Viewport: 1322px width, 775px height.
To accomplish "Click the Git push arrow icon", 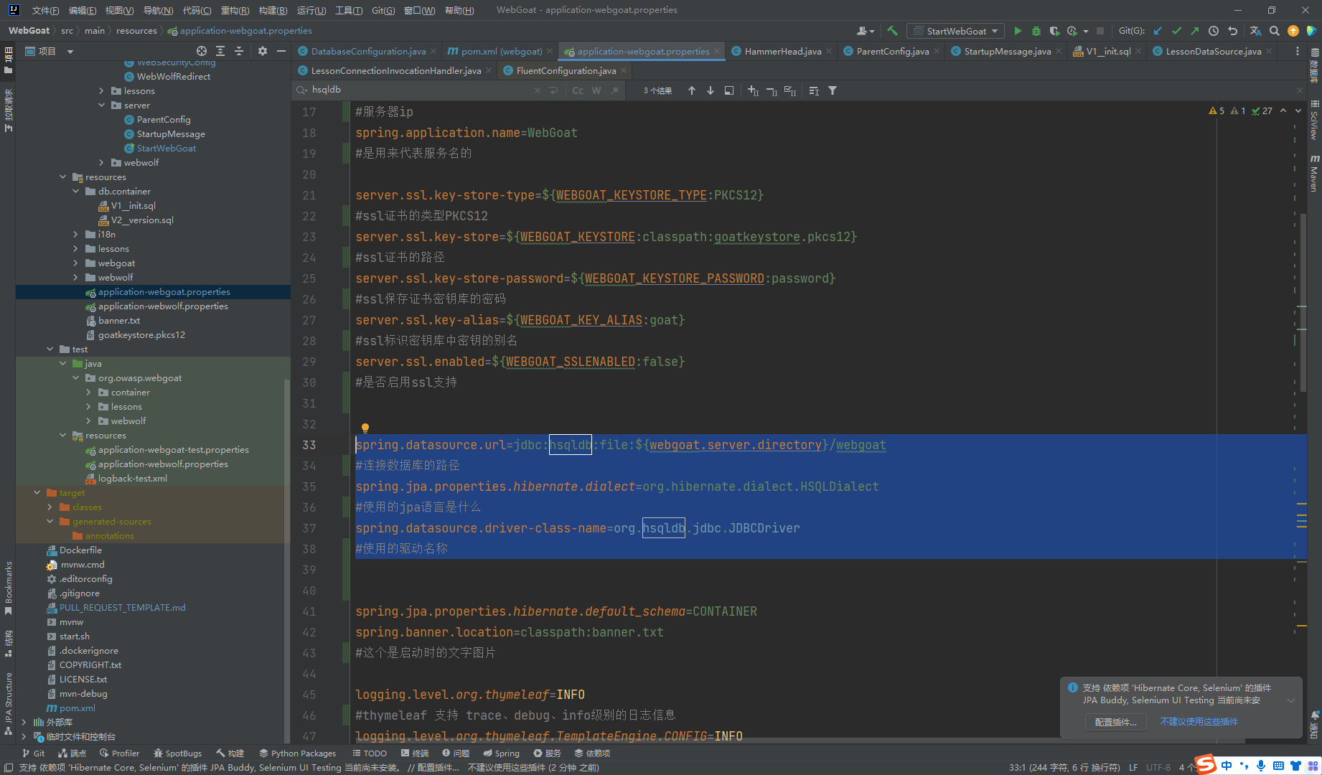I will point(1194,31).
